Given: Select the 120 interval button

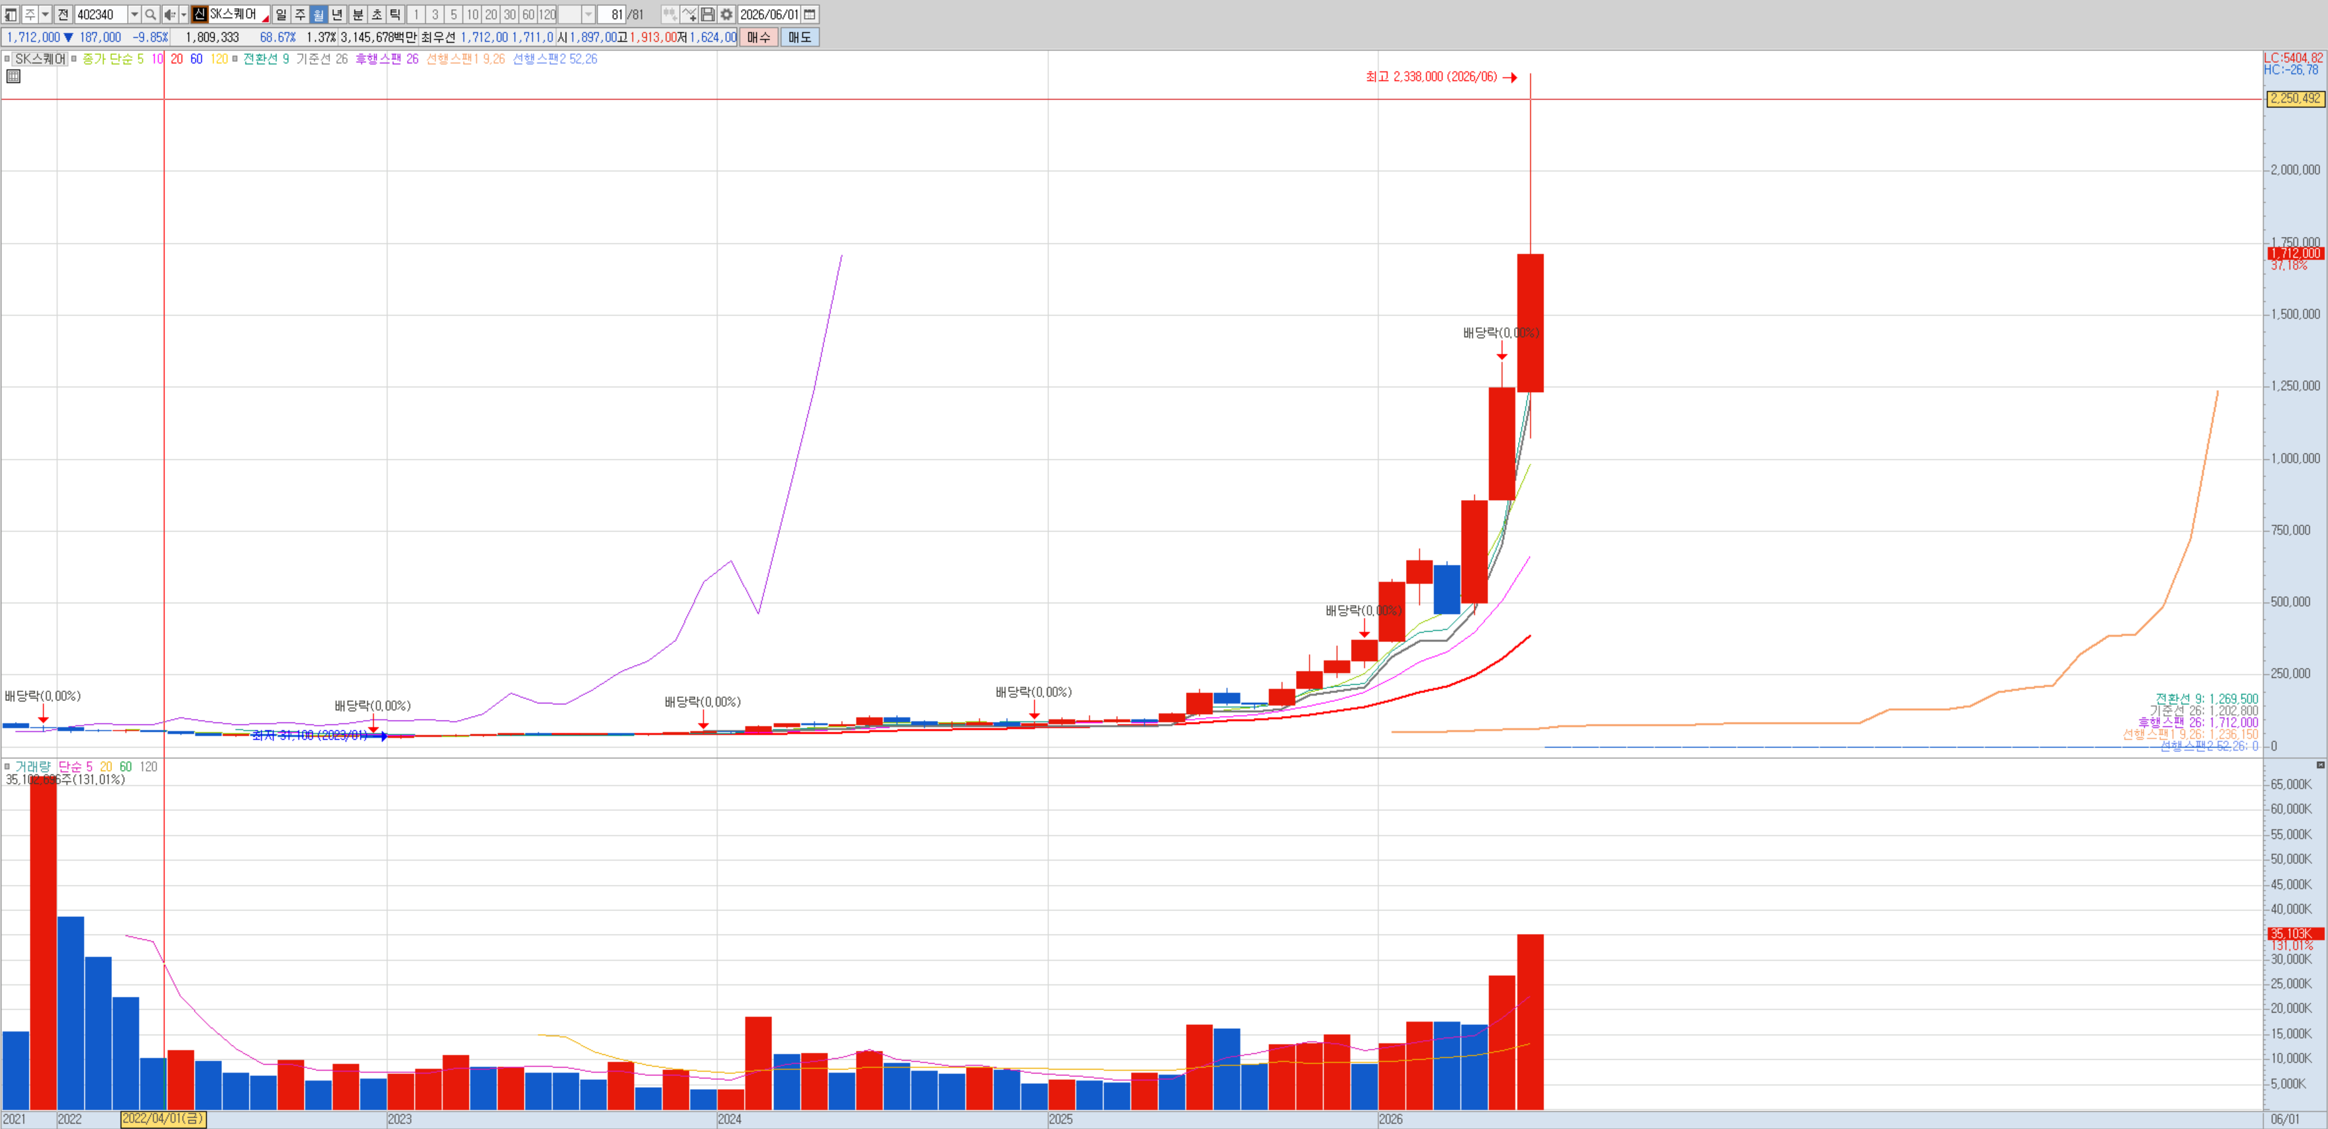Looking at the screenshot, I should [547, 14].
